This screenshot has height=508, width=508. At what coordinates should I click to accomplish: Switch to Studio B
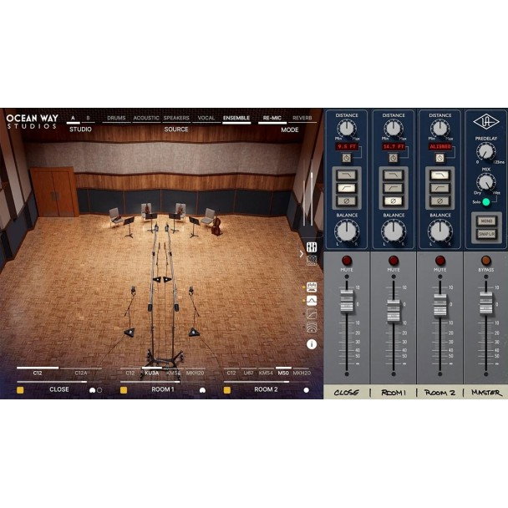coord(88,119)
